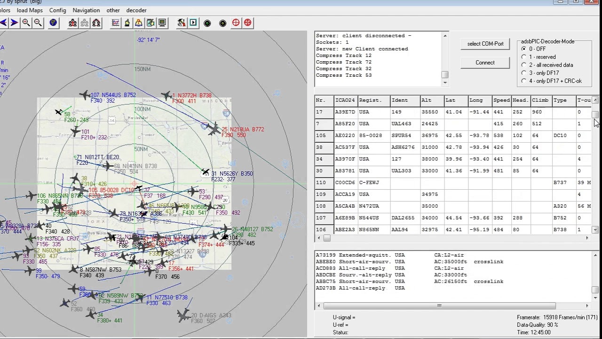This screenshot has height=339, width=602.
Task: Click aircraft table scroll right arrow
Action: click(x=587, y=238)
